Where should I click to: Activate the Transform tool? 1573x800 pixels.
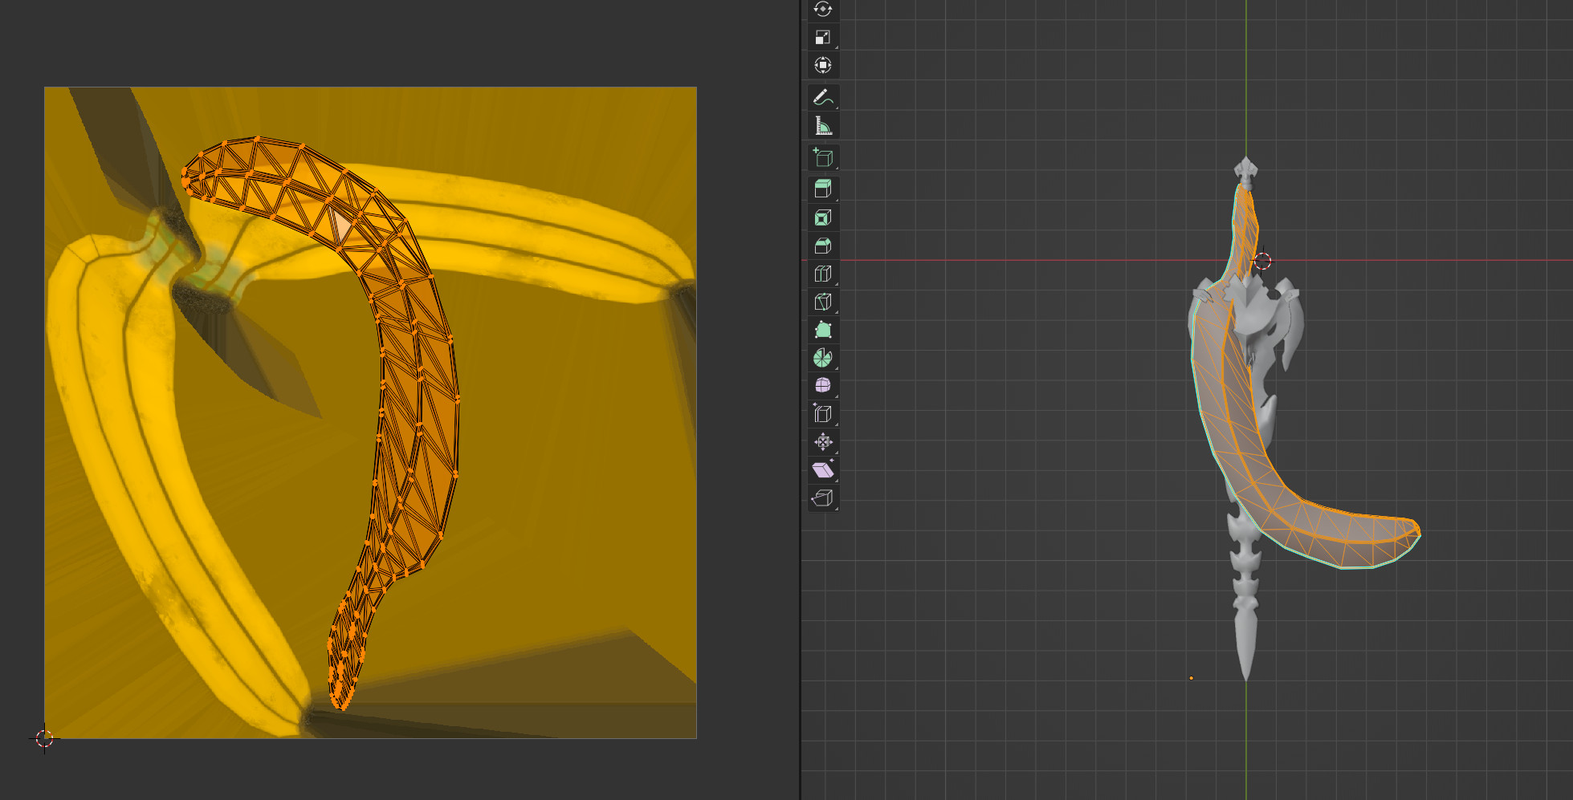822,65
